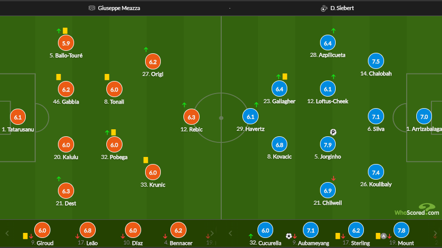Show previous Chelsea substitutes with left chevron

230,233
